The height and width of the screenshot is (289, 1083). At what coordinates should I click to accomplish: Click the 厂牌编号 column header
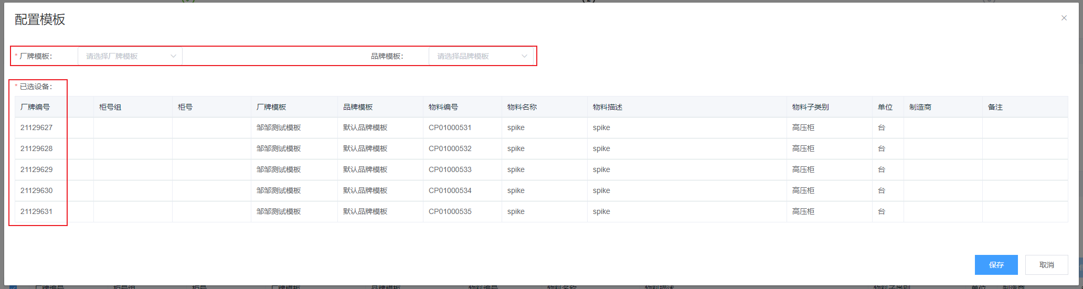(x=35, y=107)
